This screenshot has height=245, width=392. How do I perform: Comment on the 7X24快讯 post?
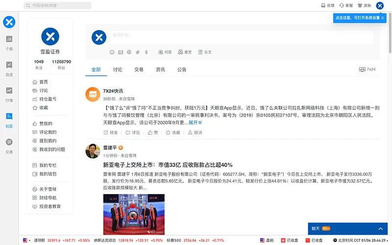tap(133, 132)
